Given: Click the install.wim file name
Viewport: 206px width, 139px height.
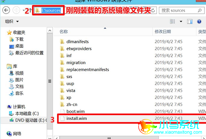Looking at the screenshot, I should pyautogui.click(x=77, y=118).
